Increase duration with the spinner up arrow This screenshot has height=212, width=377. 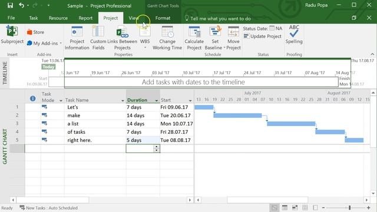[157, 147]
